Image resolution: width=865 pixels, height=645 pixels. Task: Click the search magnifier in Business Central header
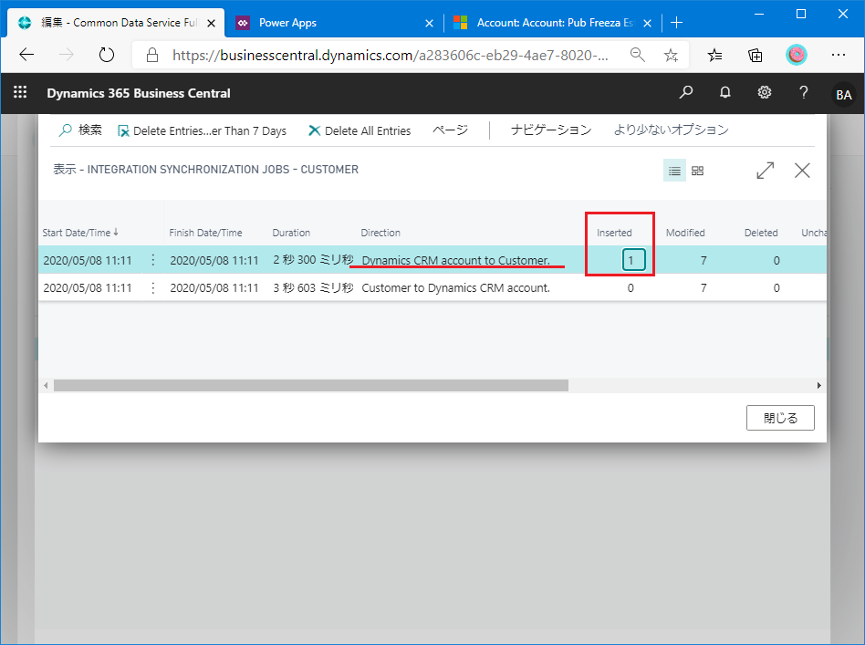coord(686,93)
